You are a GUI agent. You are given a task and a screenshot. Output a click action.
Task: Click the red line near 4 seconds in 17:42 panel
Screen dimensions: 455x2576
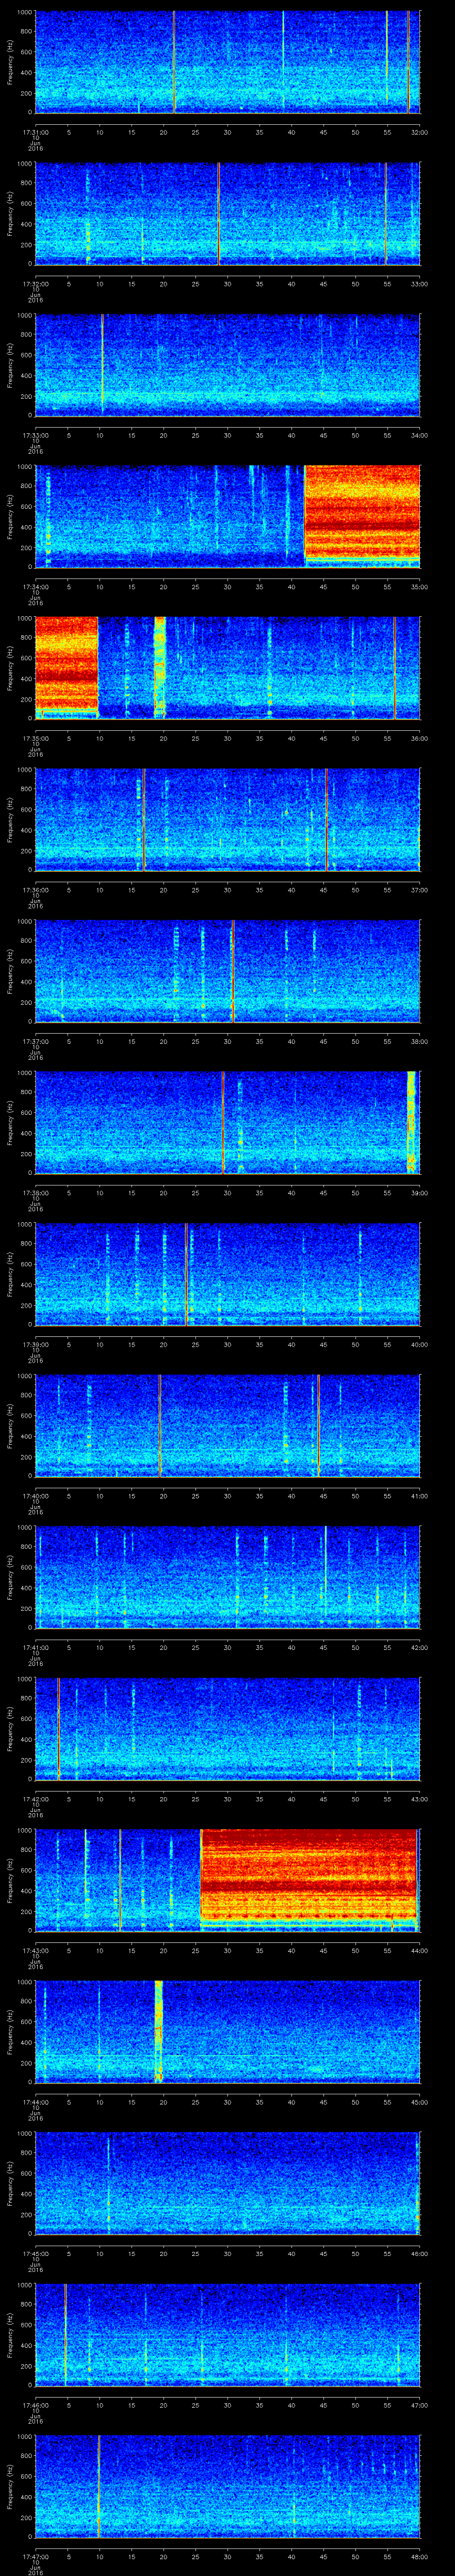tap(58, 1728)
